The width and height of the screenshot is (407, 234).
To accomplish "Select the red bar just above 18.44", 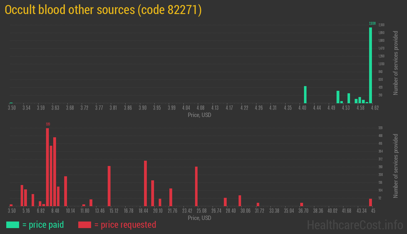I will pyautogui.click(x=145, y=183).
